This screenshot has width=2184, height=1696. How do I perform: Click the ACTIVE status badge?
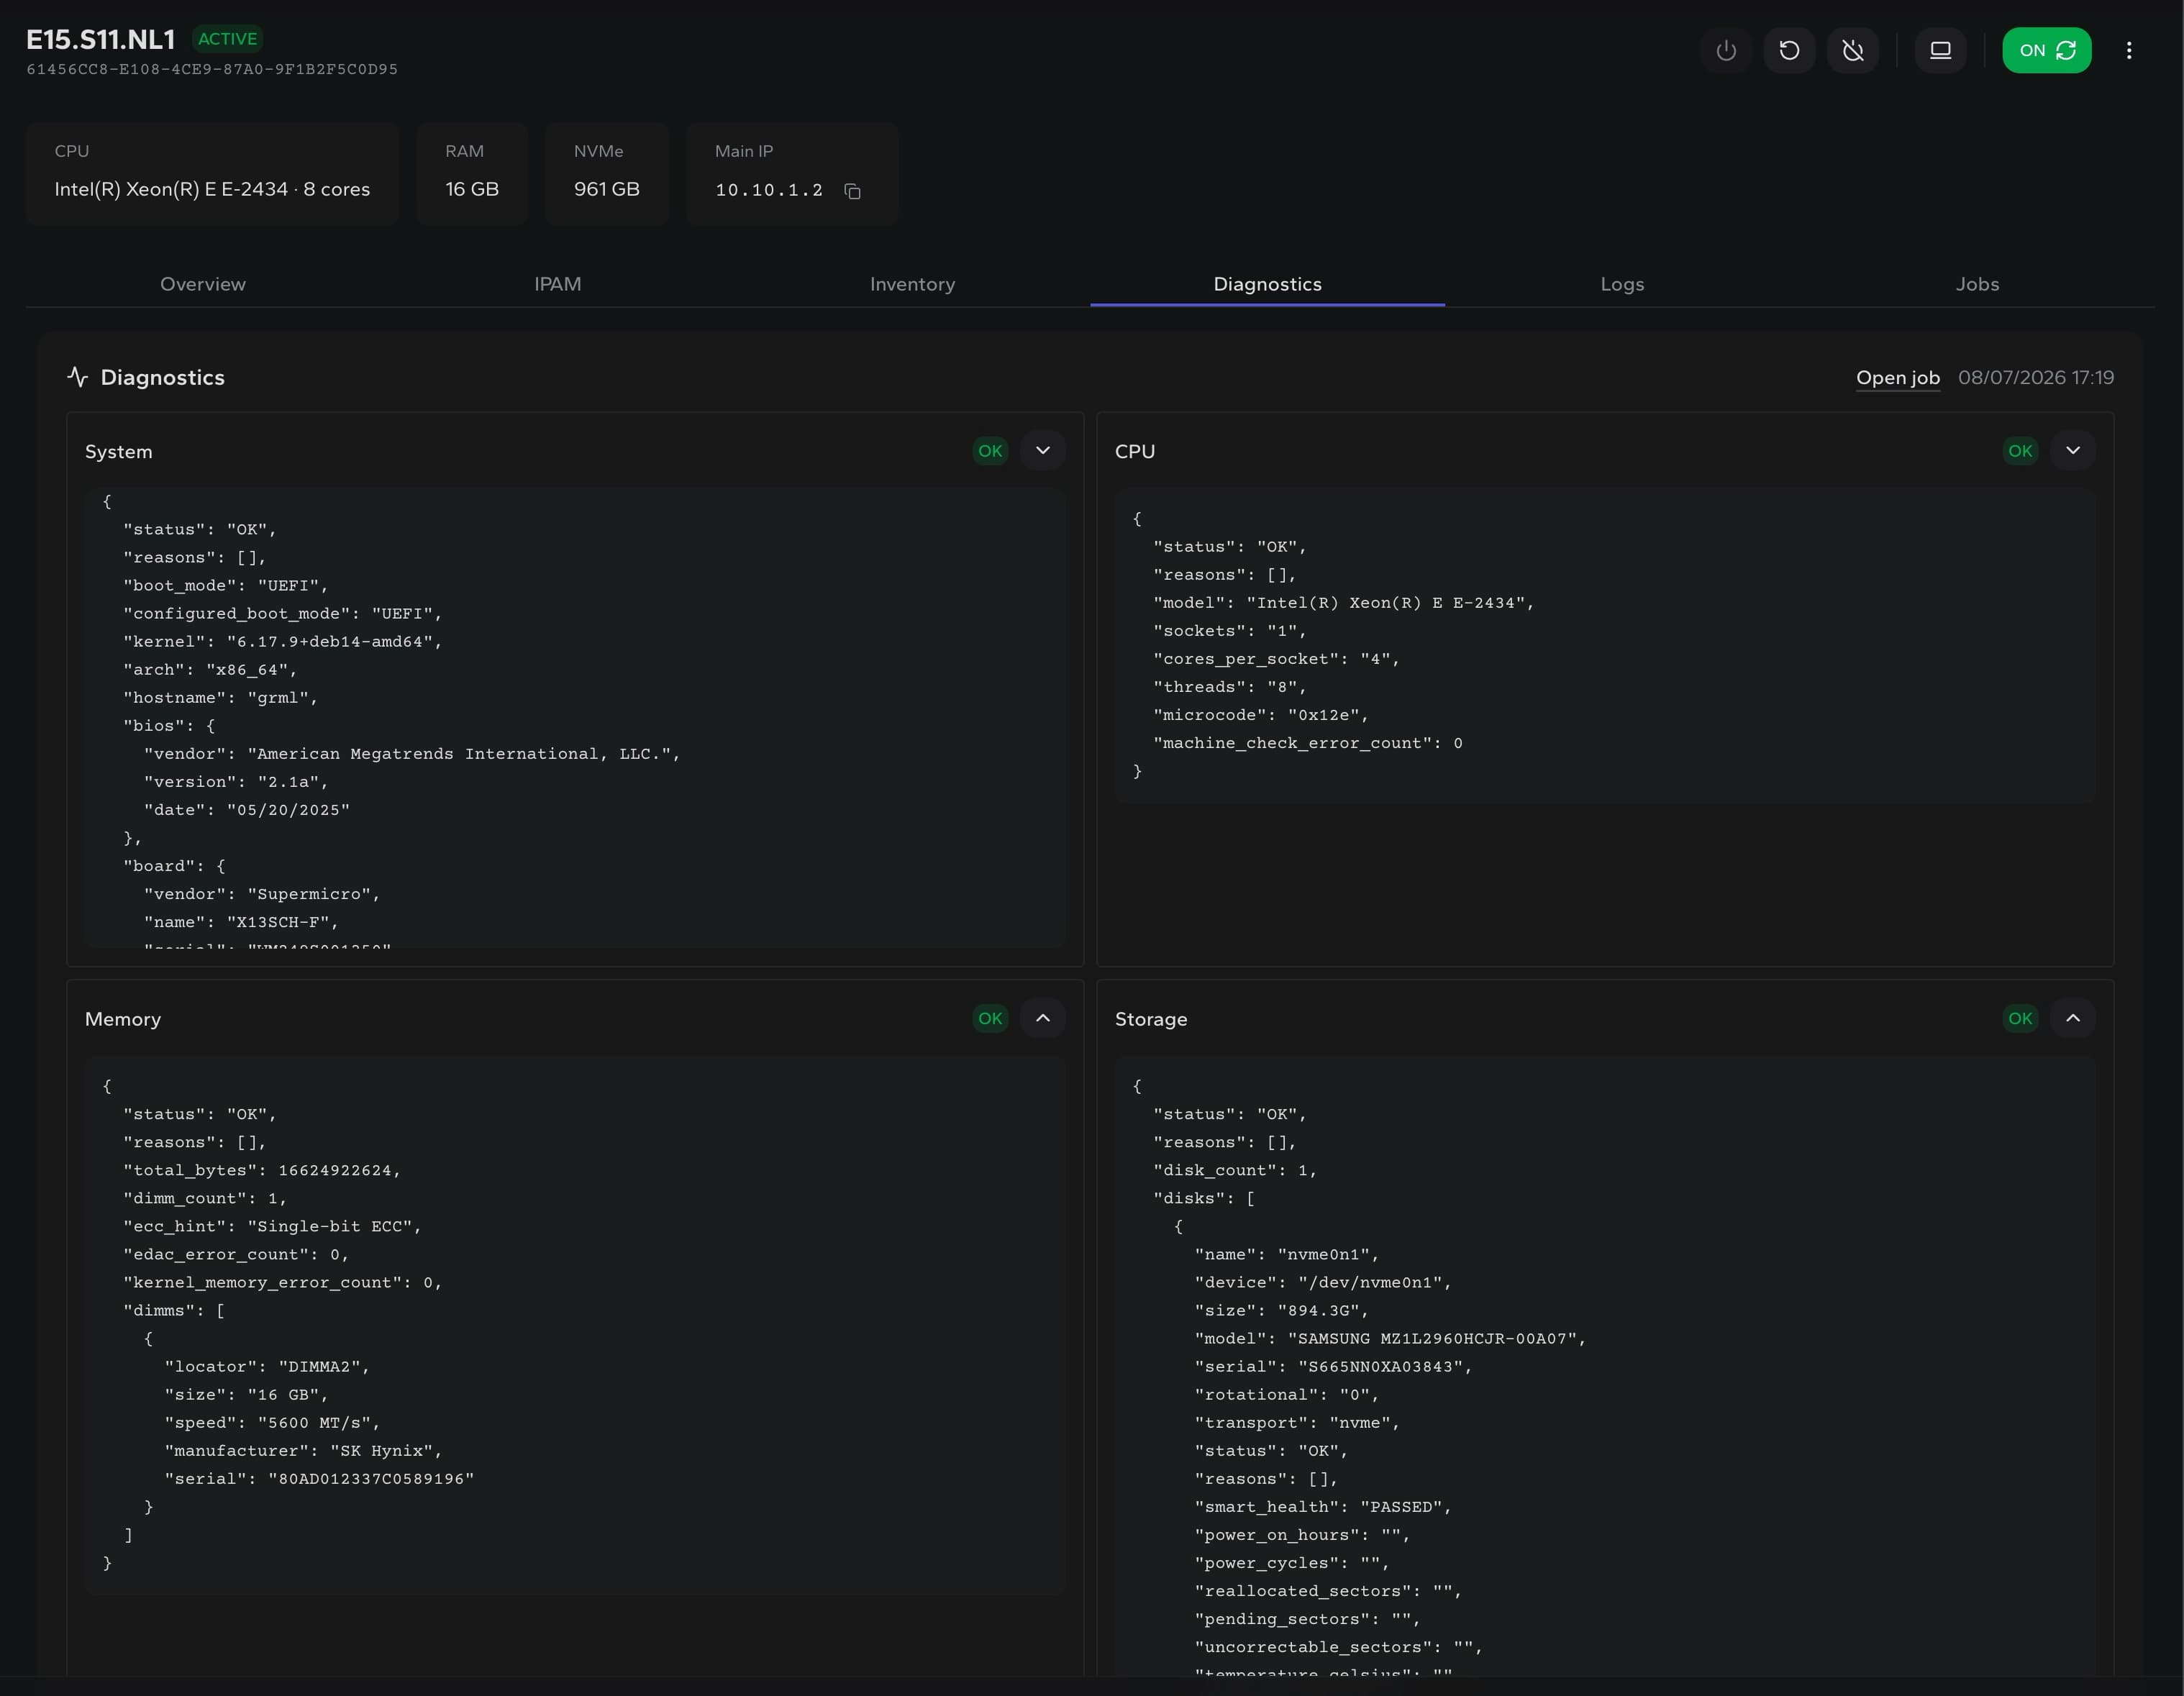pyautogui.click(x=227, y=39)
